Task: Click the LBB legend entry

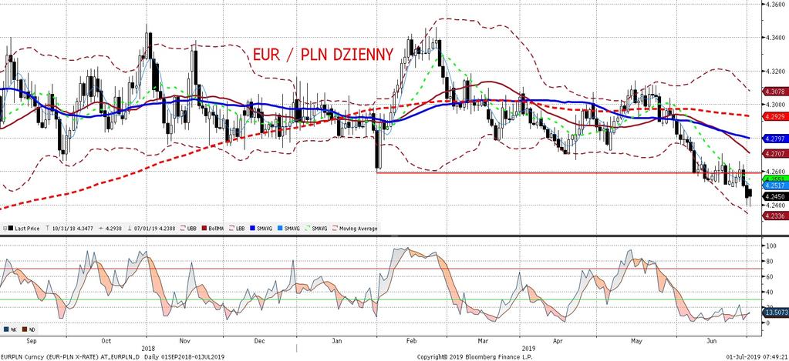Action: (237, 229)
